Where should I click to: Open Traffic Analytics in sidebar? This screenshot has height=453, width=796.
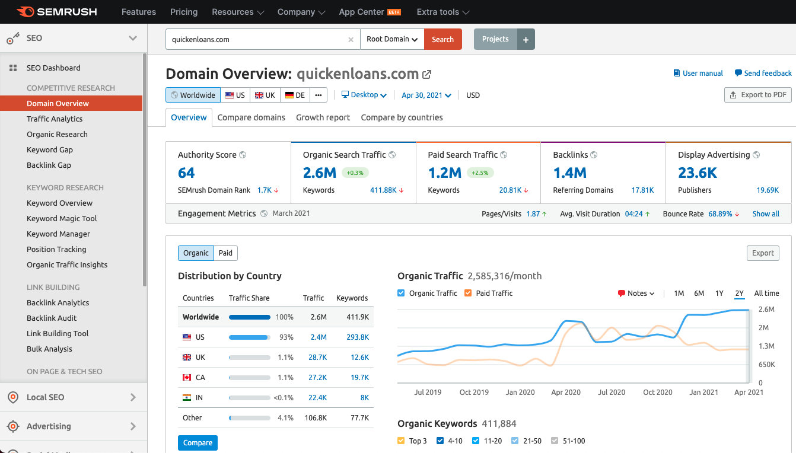[55, 119]
